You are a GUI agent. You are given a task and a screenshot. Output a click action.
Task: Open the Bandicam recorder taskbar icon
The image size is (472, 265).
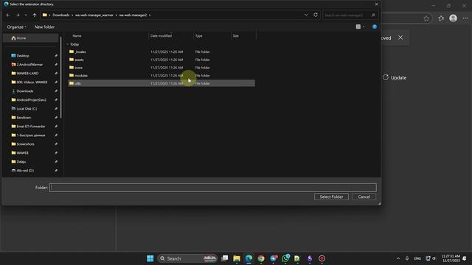click(322, 258)
